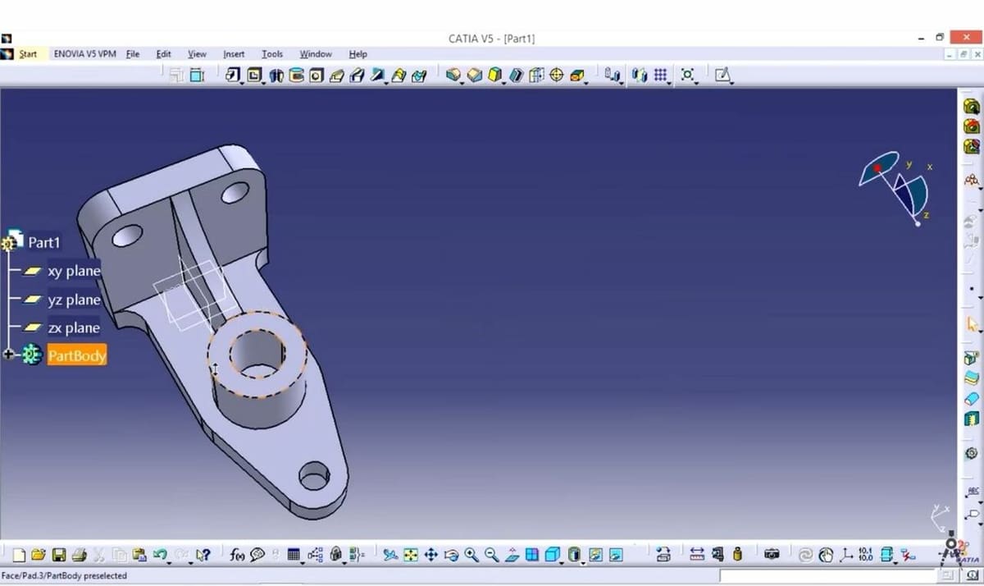Viewport: 984px width, 586px height.
Task: Open the Undo history dropdown arrow
Action: point(169,562)
